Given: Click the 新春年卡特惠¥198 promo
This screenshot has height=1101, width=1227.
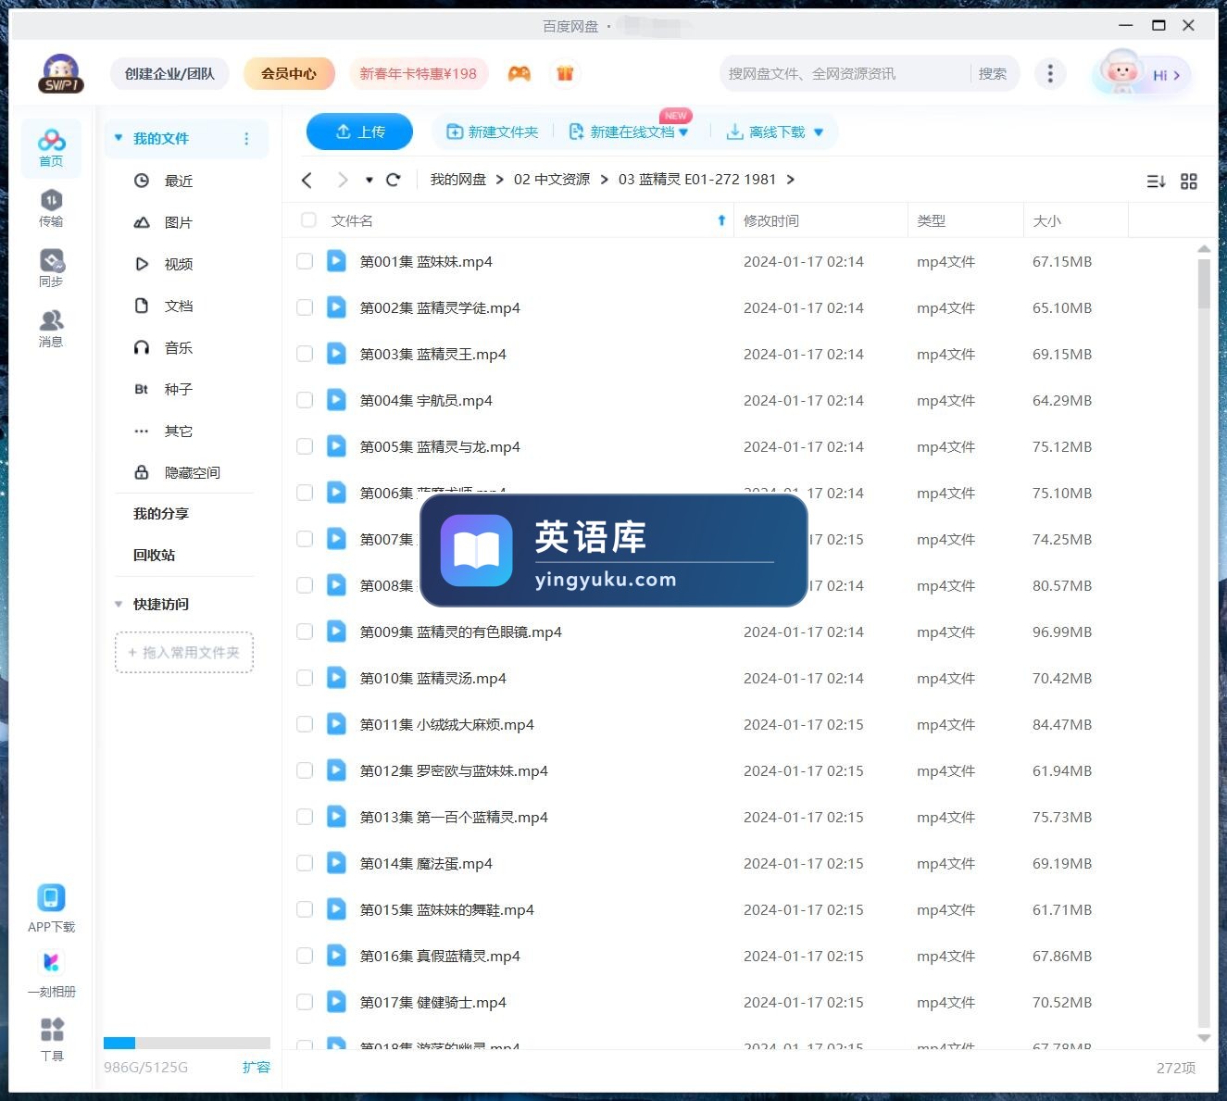Looking at the screenshot, I should point(419,73).
